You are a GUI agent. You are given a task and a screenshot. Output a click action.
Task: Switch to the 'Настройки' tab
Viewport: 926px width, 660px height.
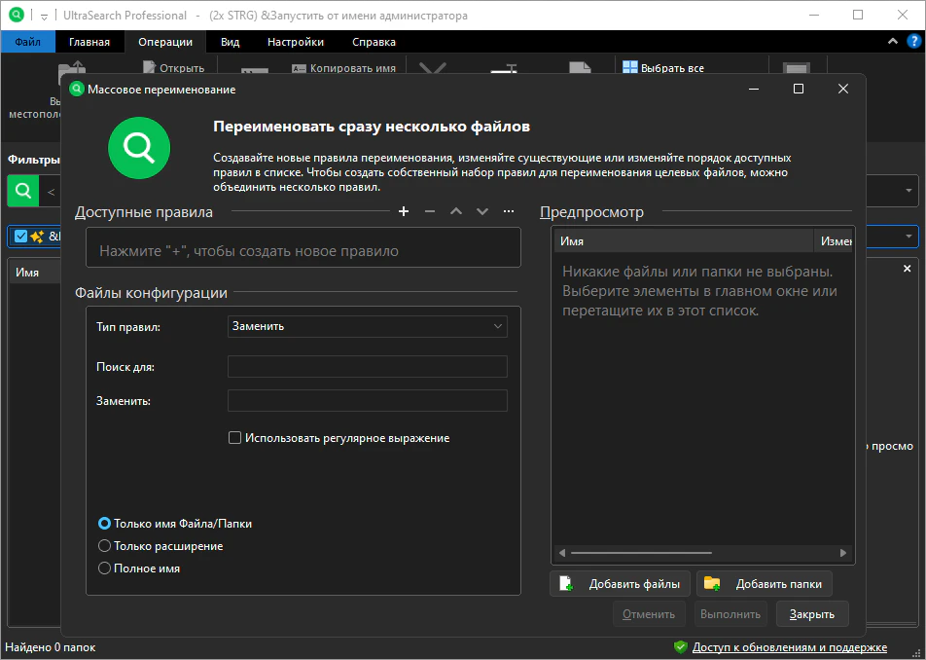click(296, 42)
